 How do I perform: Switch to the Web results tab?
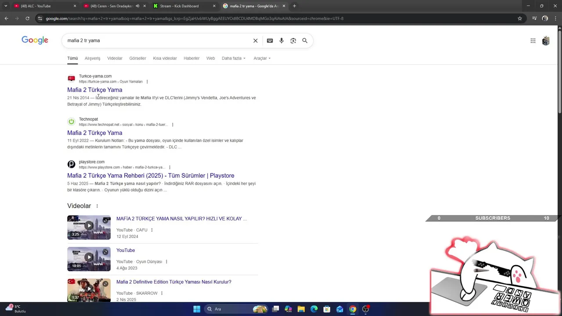click(211, 58)
